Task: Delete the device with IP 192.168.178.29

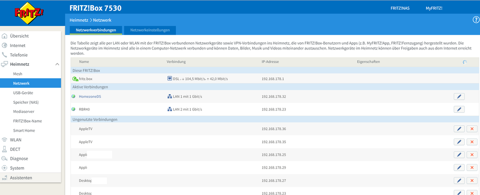Action: coord(472,168)
